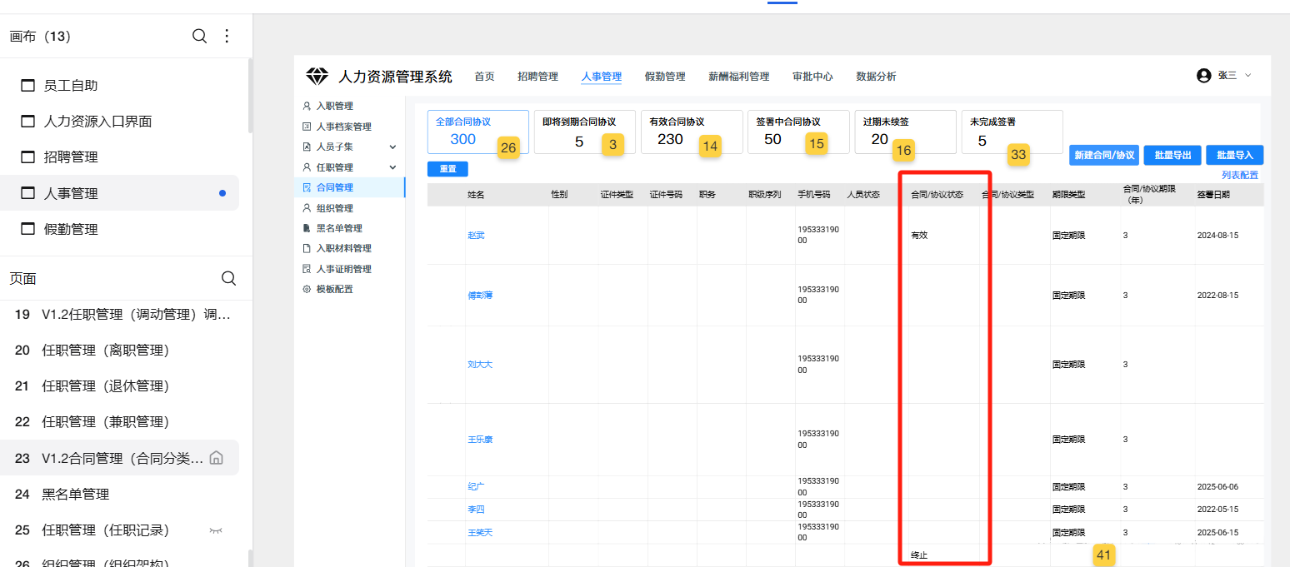Image resolution: width=1290 pixels, height=567 pixels.
Task: Click the canvas icon next to 人力资源入口界面
Action: [27, 122]
